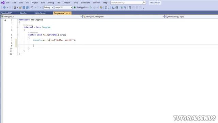Click the TestAppGUI solution name label in title bar
218x123 pixels.
(x=155, y=3)
